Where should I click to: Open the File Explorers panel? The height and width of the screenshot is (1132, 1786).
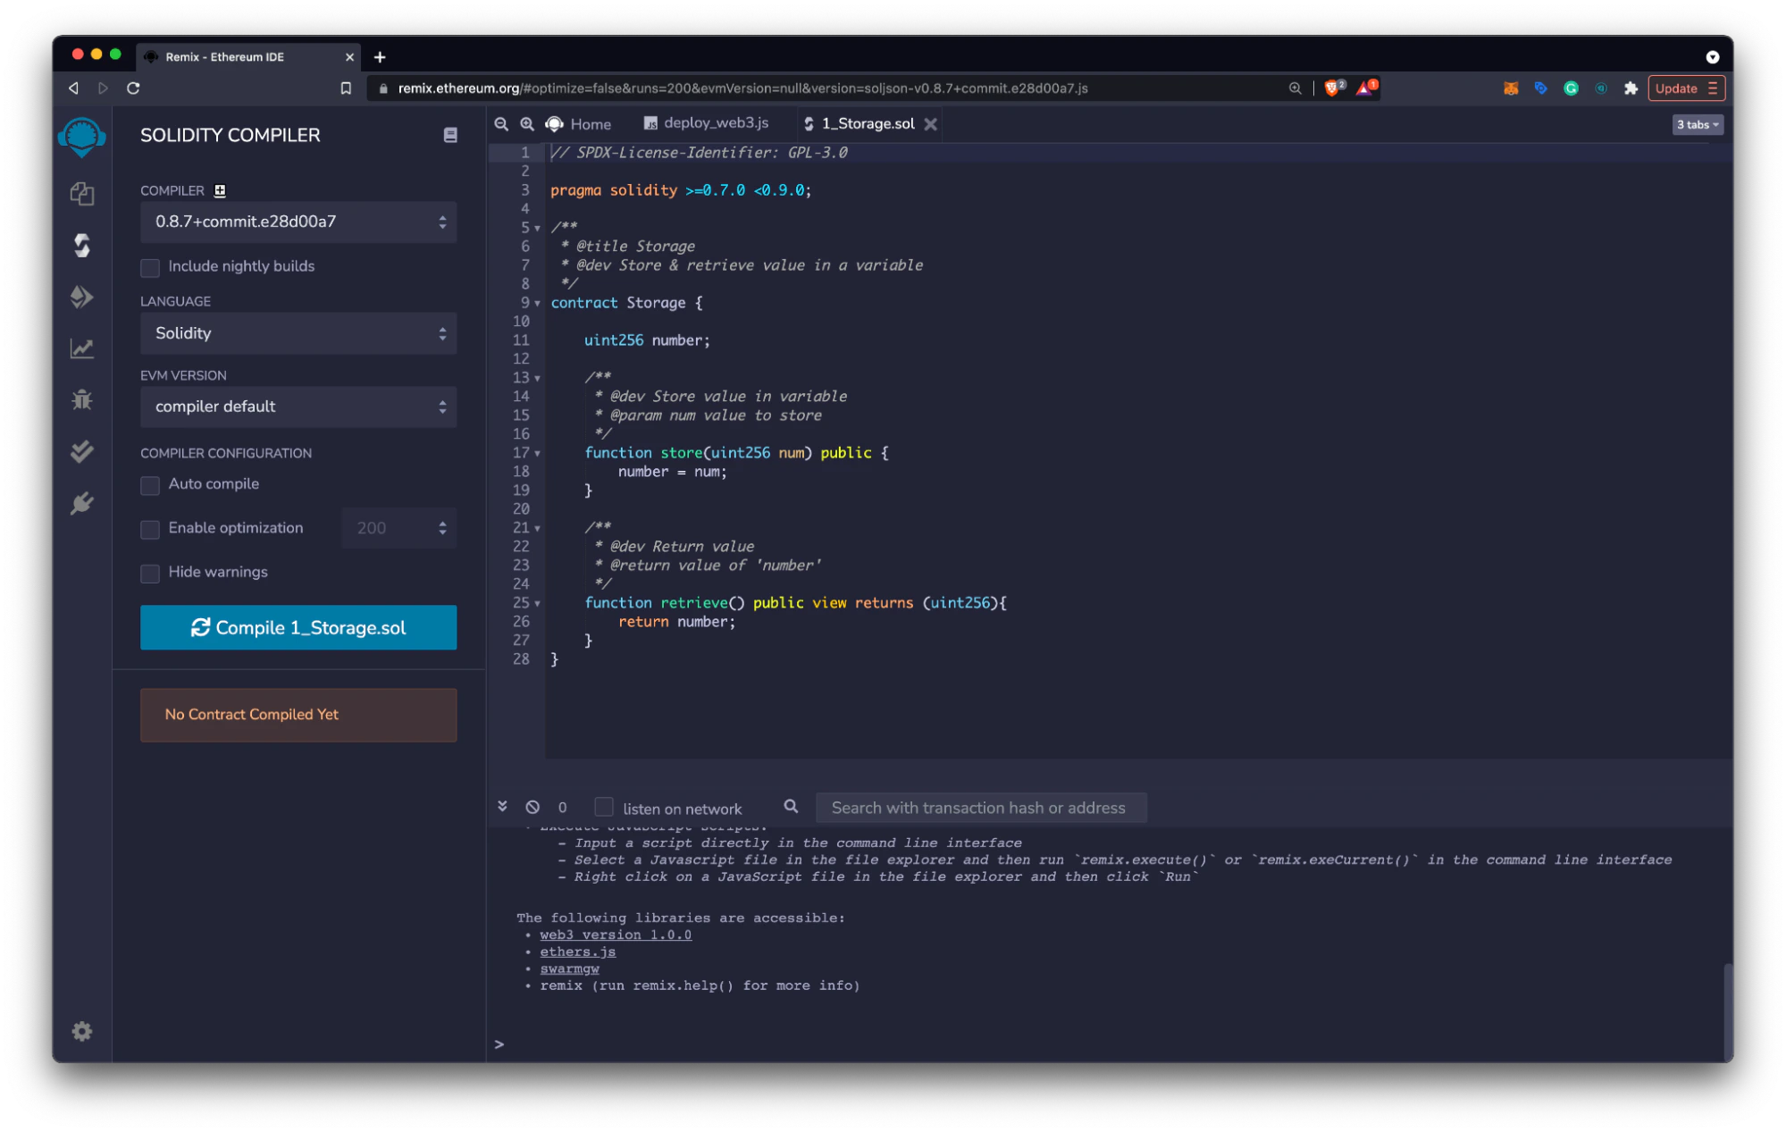click(81, 194)
